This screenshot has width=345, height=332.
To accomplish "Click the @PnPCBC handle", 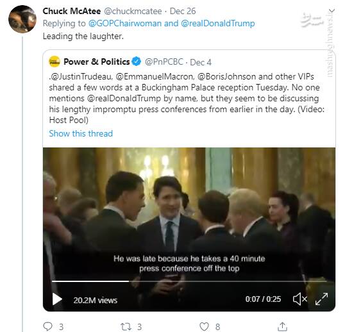I will click(x=164, y=62).
